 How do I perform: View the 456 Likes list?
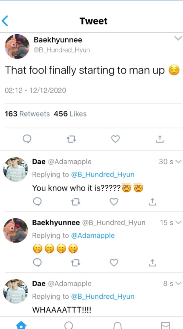[x=70, y=114]
